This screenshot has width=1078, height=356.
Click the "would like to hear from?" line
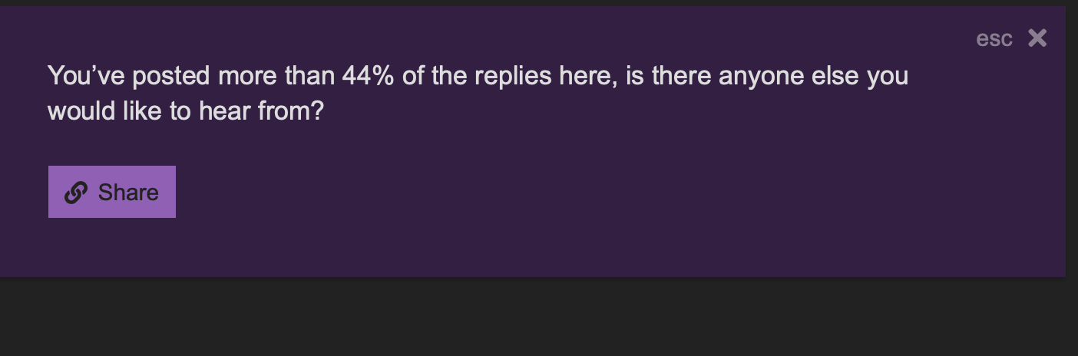(x=186, y=111)
